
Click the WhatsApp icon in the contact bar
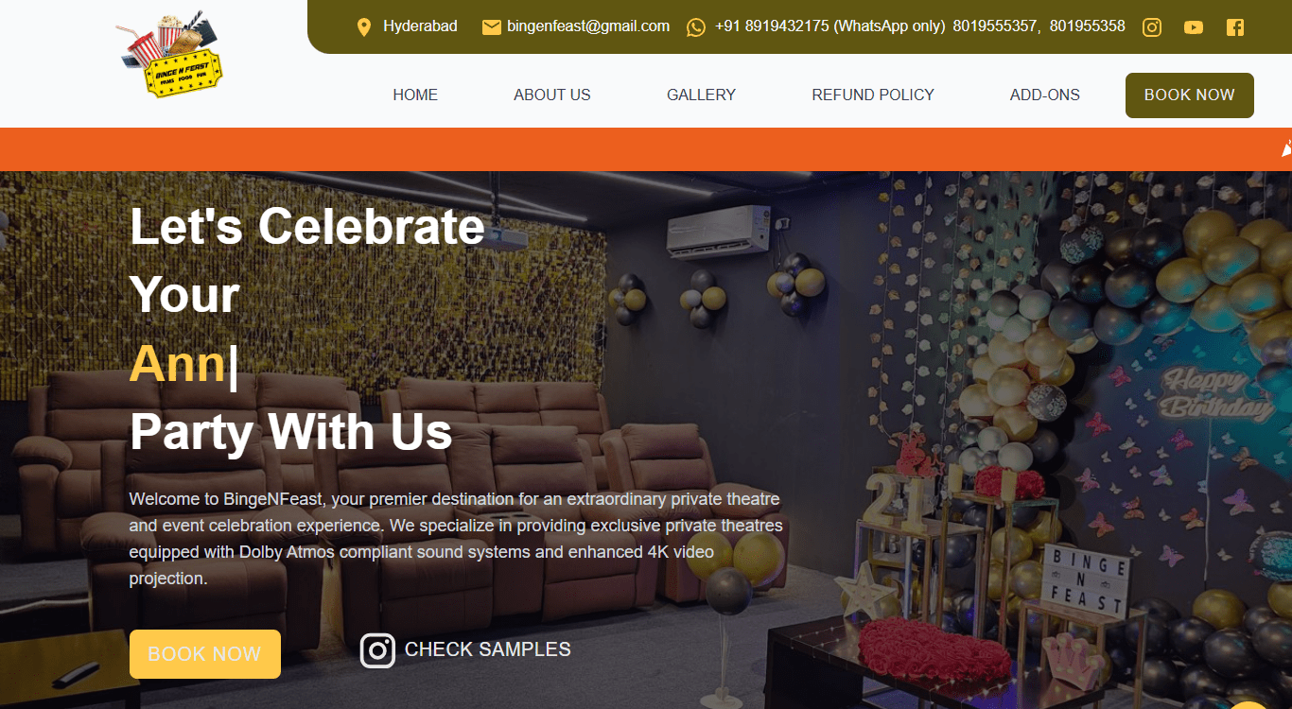tap(696, 27)
